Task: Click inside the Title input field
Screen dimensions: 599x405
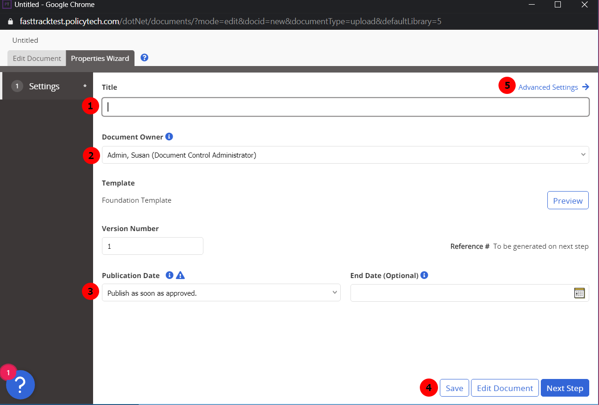Action: coord(345,106)
